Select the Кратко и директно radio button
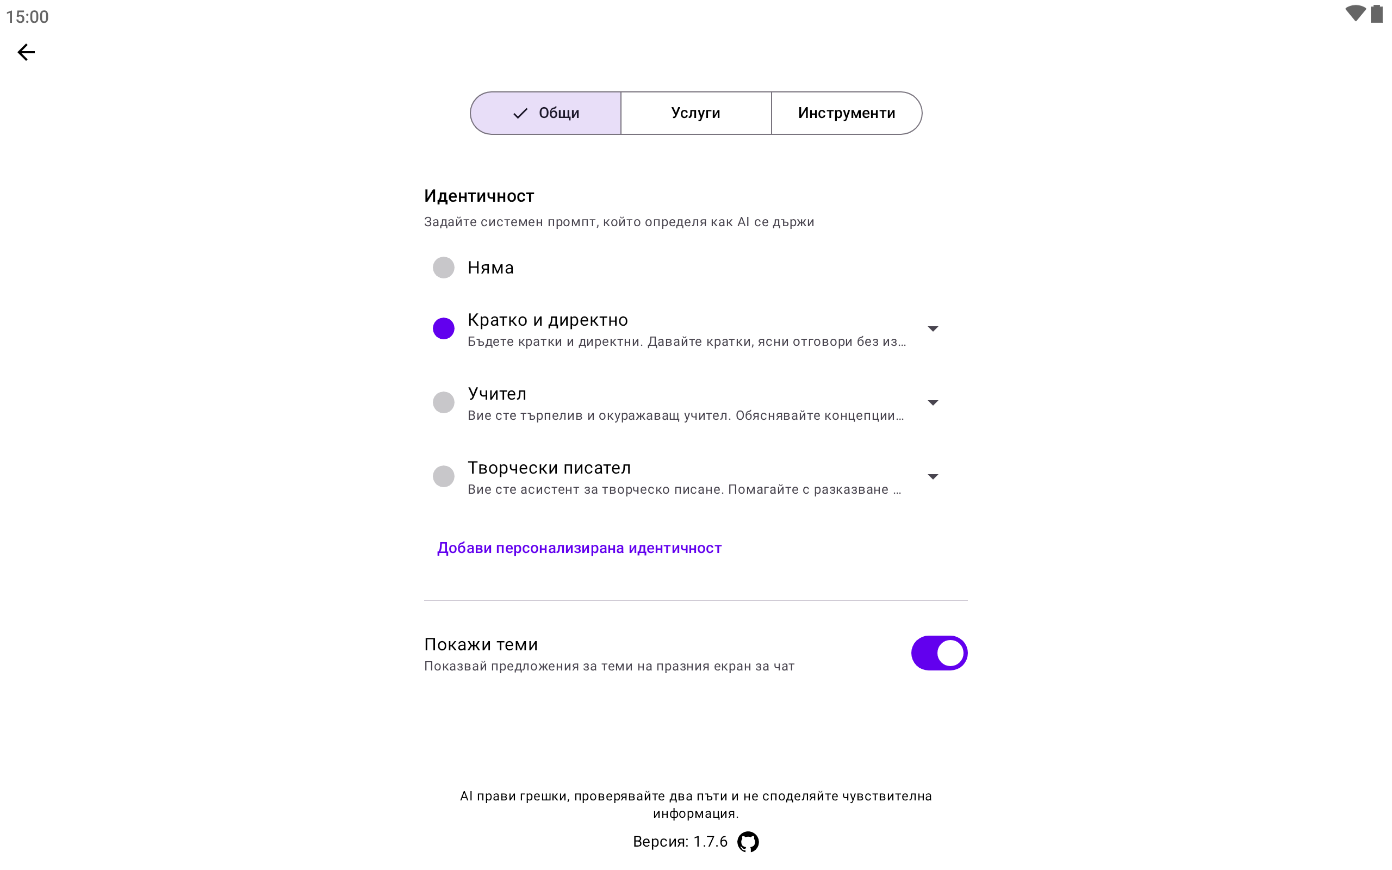The width and height of the screenshot is (1392, 870). [444, 328]
